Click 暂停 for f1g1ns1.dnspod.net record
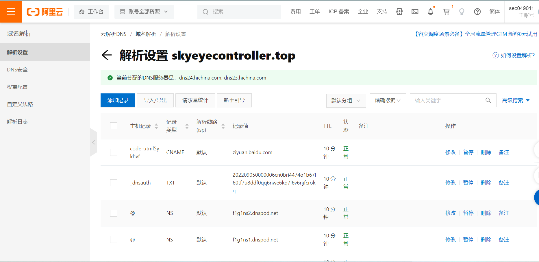The height and width of the screenshot is (262, 539). [x=468, y=240]
